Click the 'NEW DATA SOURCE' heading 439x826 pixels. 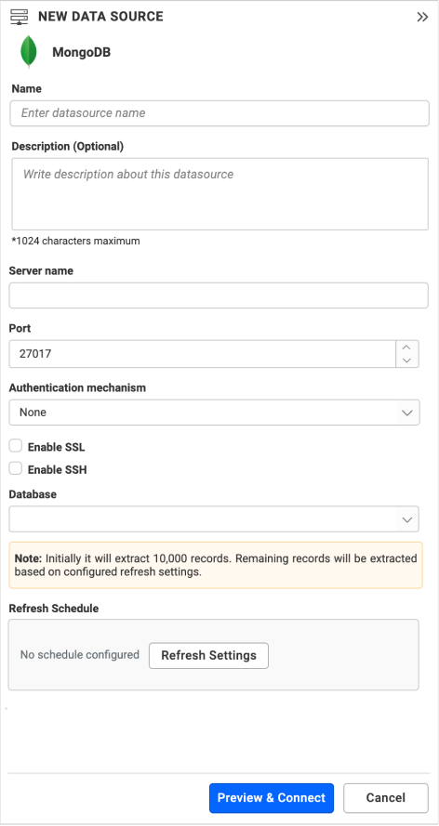[x=100, y=17]
